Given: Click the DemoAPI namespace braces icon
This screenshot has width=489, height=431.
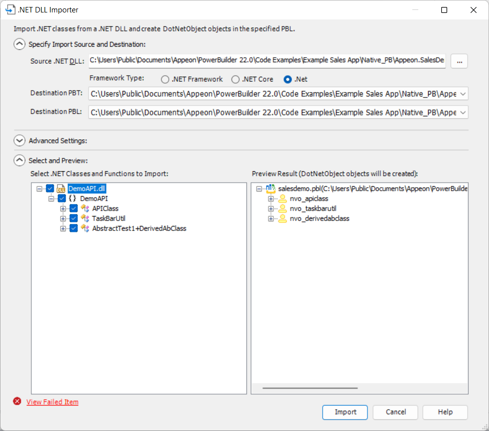Looking at the screenshot, I should (73, 199).
